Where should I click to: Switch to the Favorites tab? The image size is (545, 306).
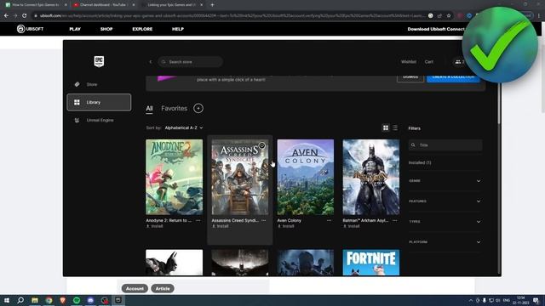[174, 108]
